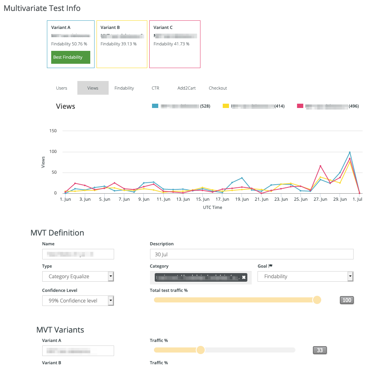Select the Variant B card
The image size is (372, 367).
(122, 44)
